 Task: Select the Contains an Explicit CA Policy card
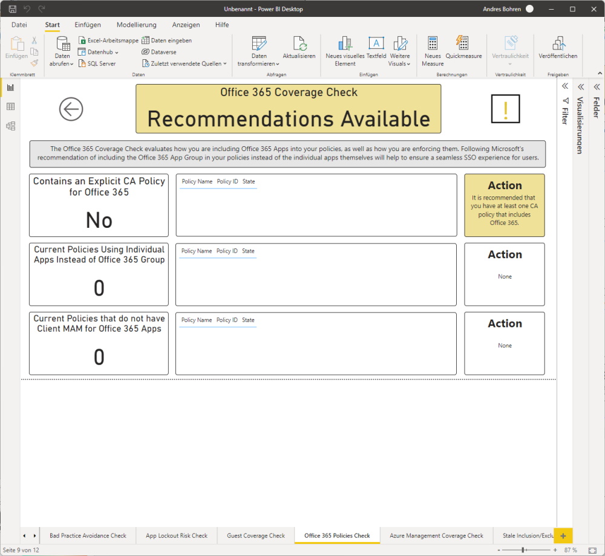(x=99, y=205)
